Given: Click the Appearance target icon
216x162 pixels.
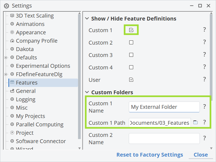Looking at the screenshot, I should 12,32.
